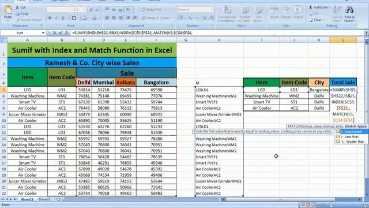Open Conditional Formatting menu

pos(227,14)
